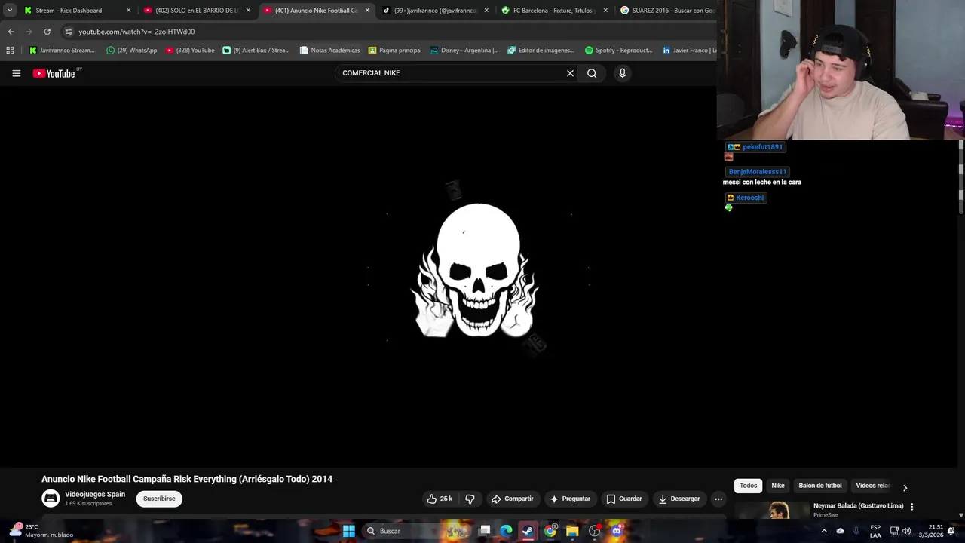
Task: Open BenjaMoralesss11 chat username
Action: 757,172
